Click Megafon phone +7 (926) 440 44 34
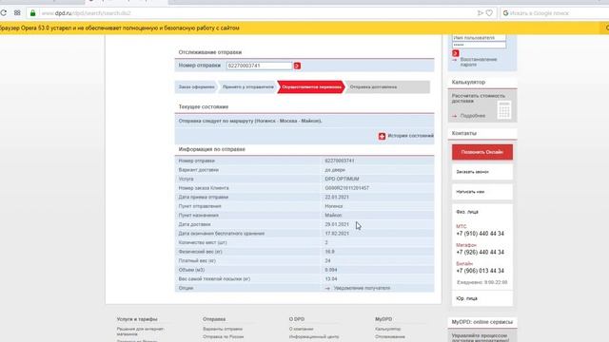The image size is (609, 342). [x=480, y=252]
